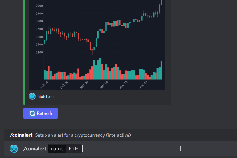
Task: Click the Mar 06 date label
Action: coord(84,85)
